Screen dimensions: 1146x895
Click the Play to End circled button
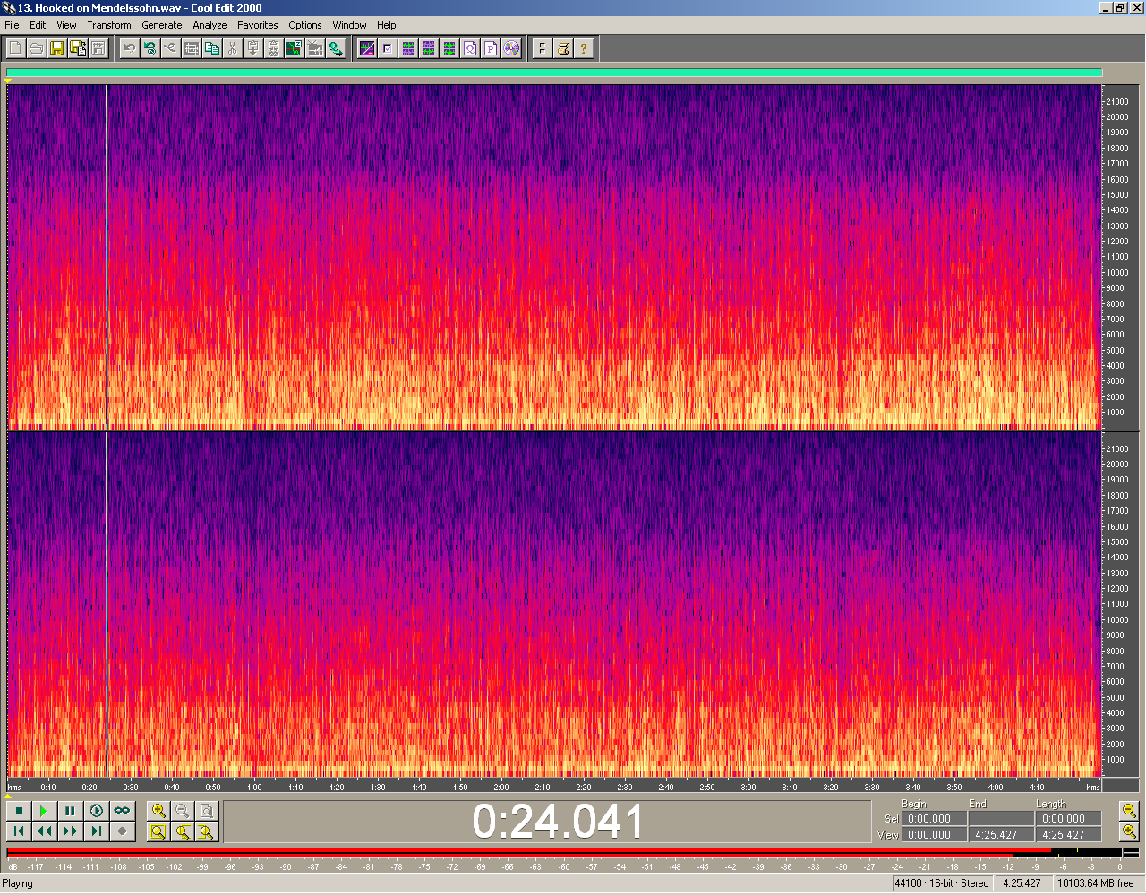[x=96, y=811]
